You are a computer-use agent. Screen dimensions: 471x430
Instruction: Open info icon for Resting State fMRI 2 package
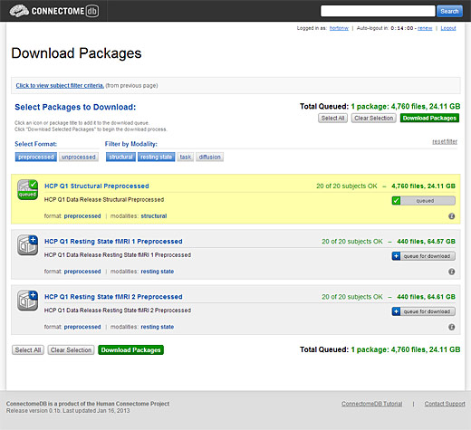click(452, 327)
